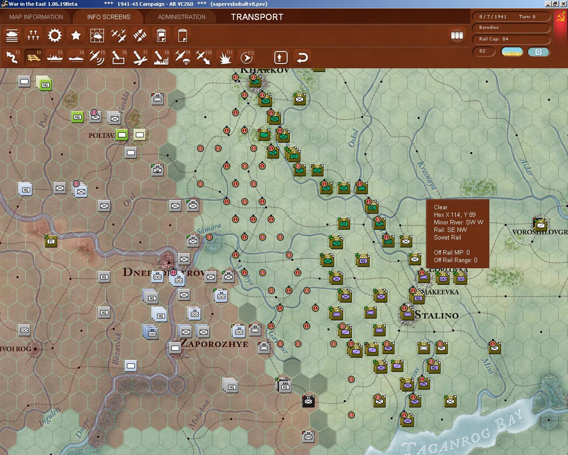The width and height of the screenshot is (568, 455).
Task: Click the blue indicator showing 0
Action: [538, 52]
